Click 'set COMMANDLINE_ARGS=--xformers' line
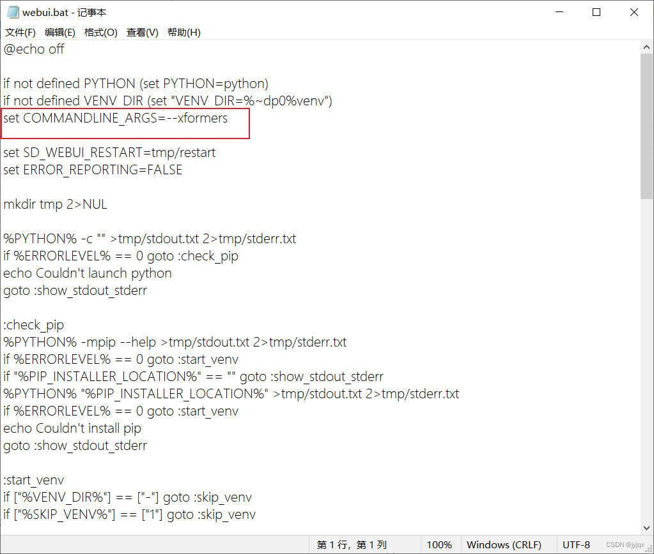Image resolution: width=654 pixels, height=554 pixels. (116, 118)
